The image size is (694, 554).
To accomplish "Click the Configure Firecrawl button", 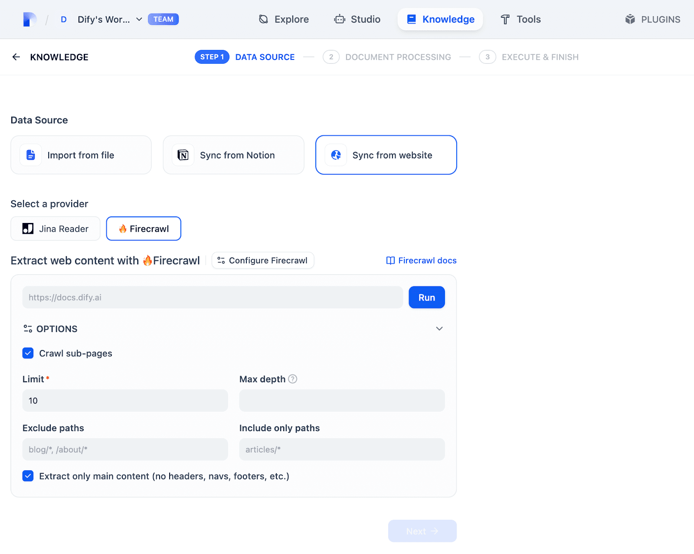I will (x=263, y=260).
